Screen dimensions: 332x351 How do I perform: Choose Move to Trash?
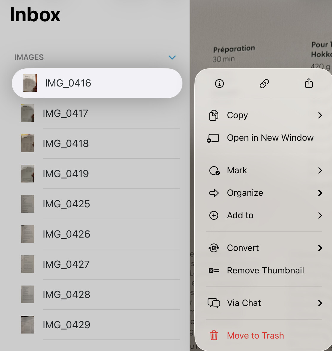click(264, 335)
